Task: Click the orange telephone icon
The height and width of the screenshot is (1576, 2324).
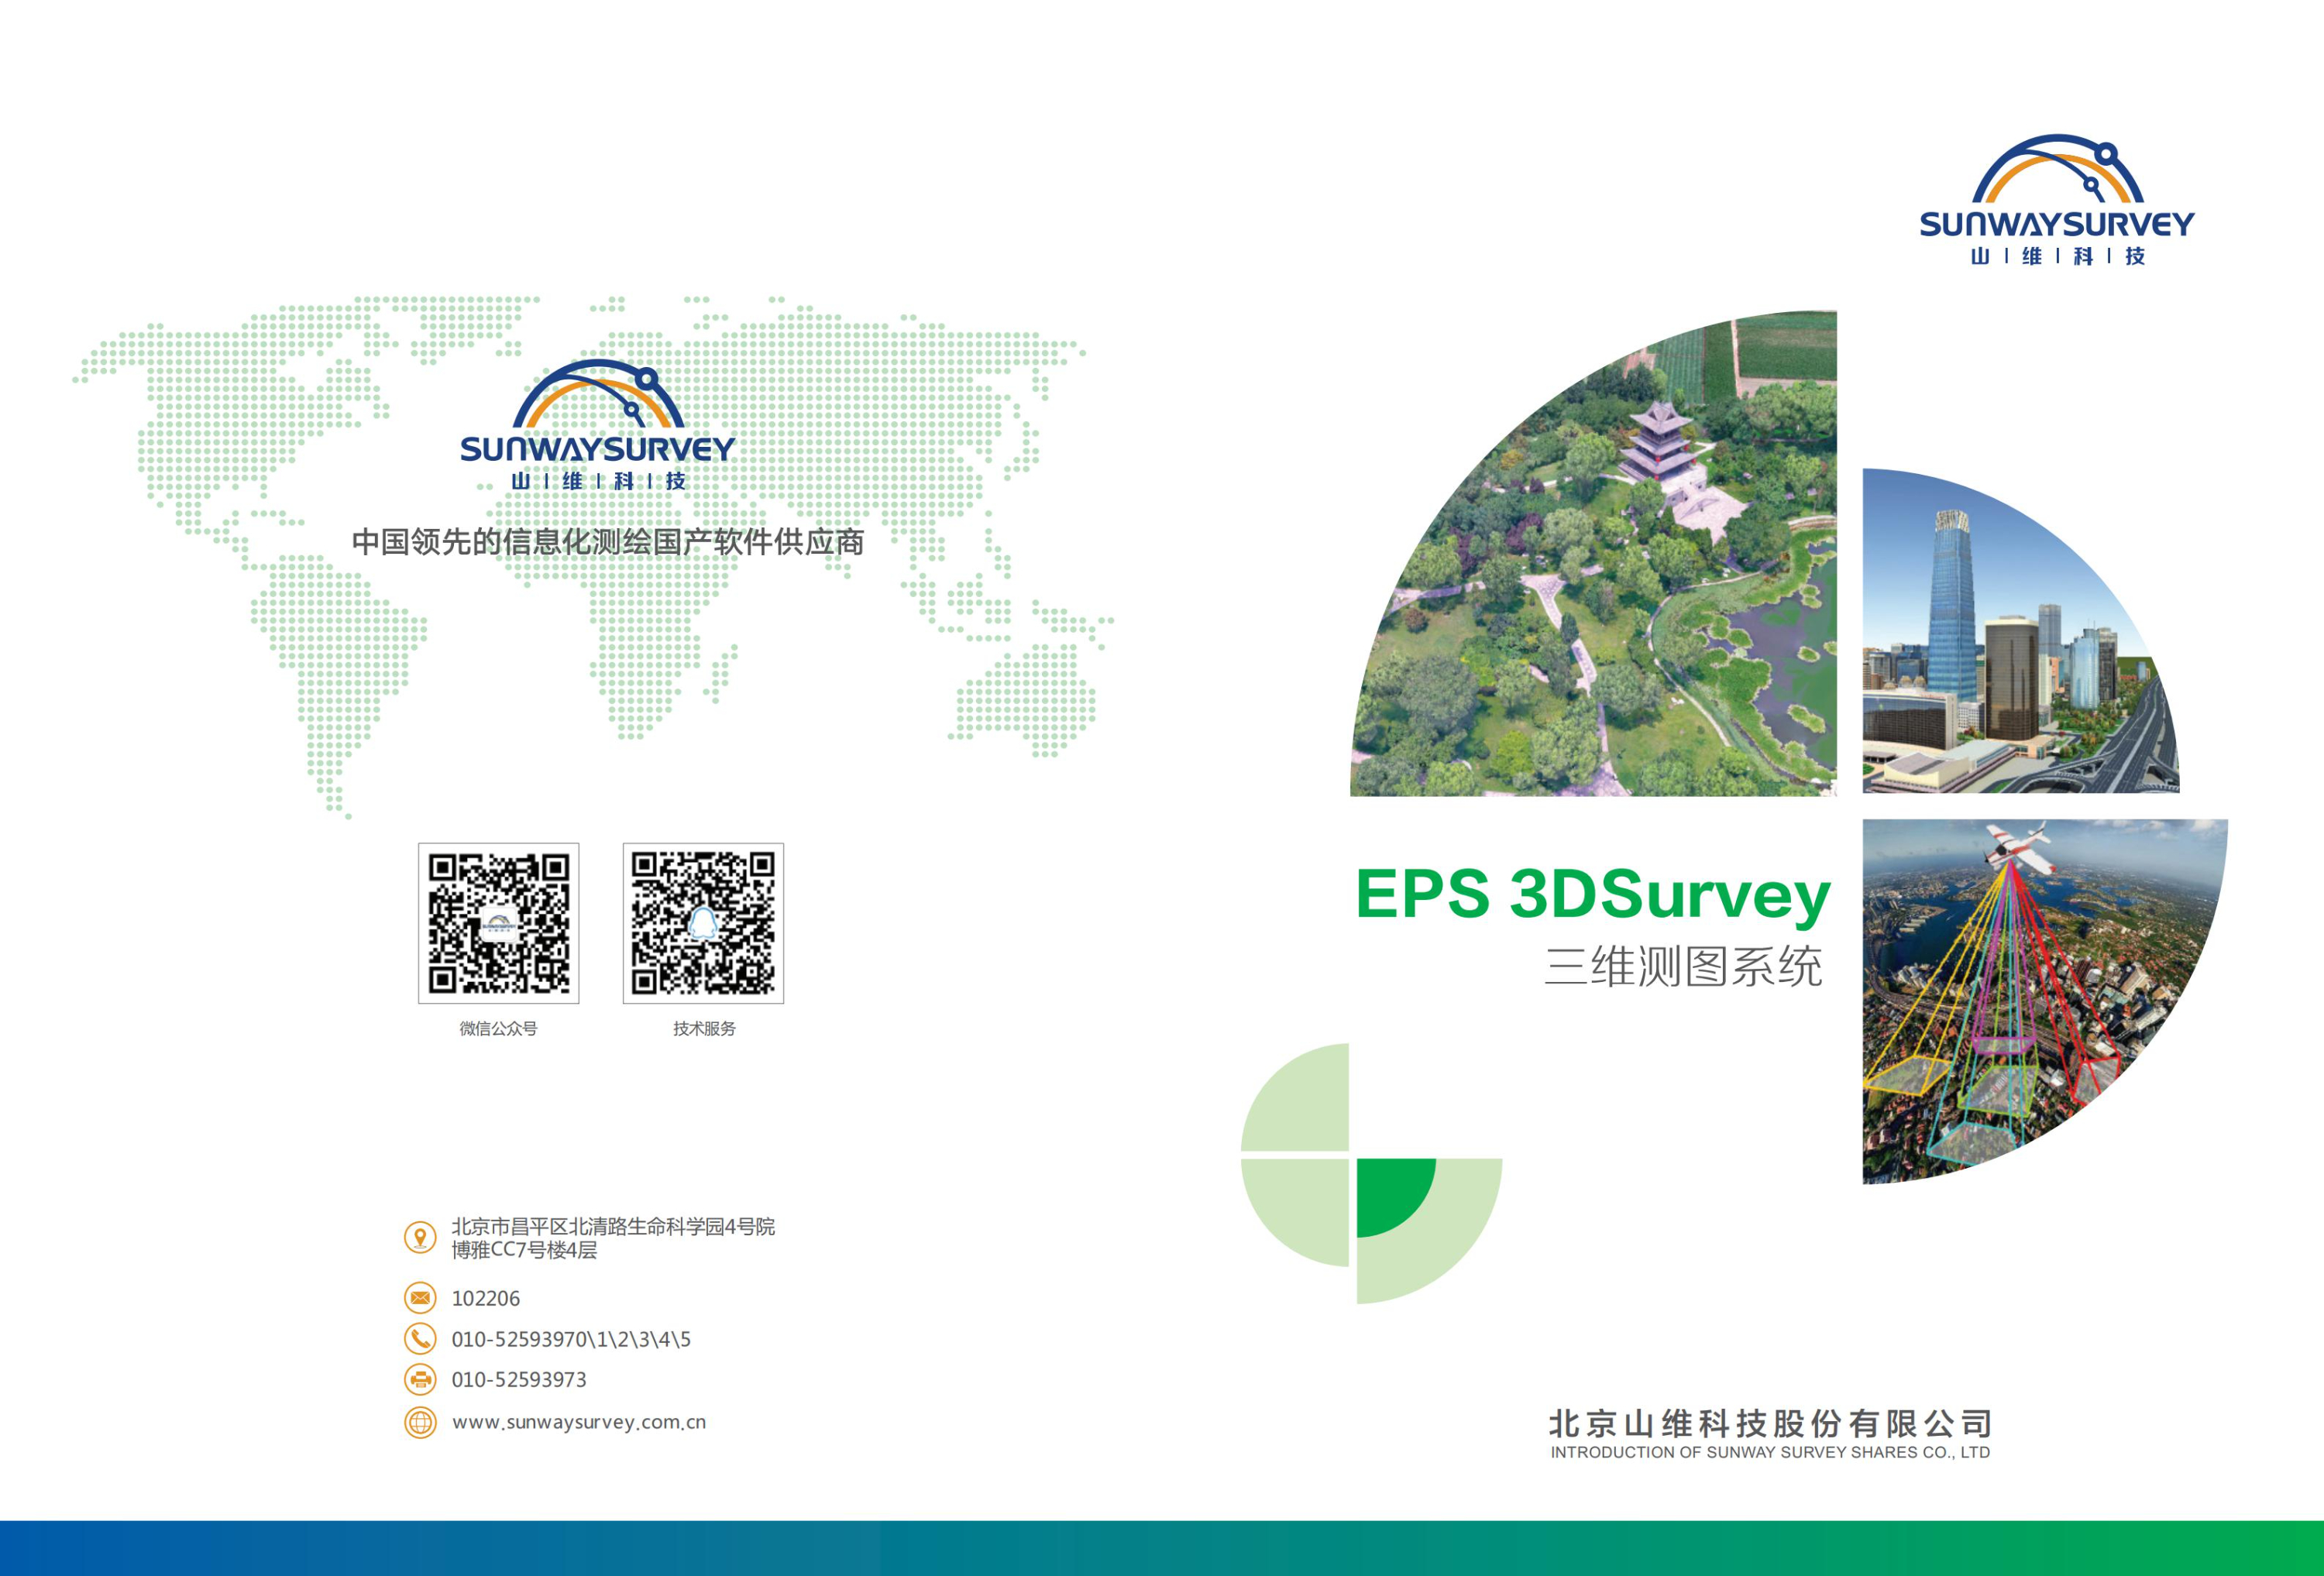Action: pyautogui.click(x=420, y=1339)
